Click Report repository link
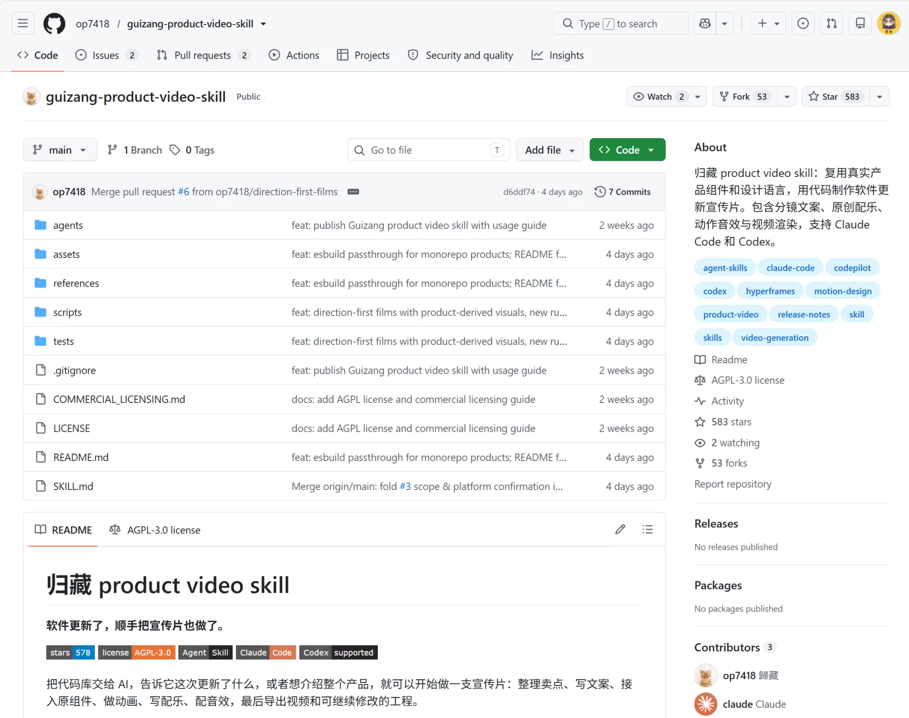This screenshot has width=909, height=718. 732,484
